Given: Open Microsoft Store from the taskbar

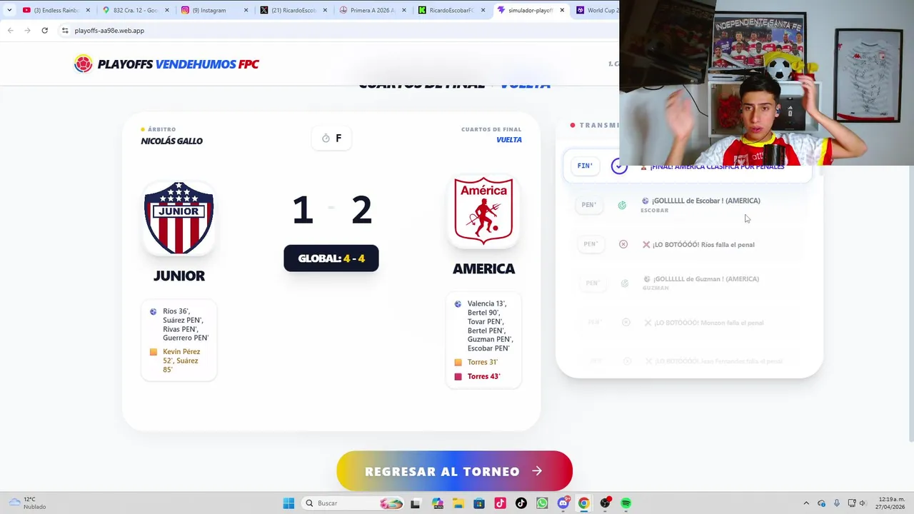Looking at the screenshot, I should pyautogui.click(x=479, y=503).
